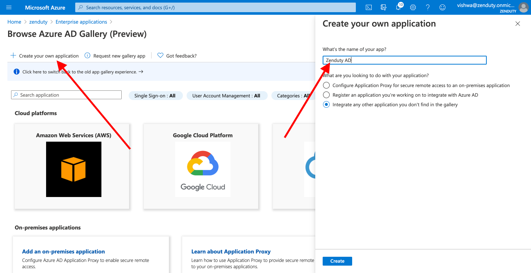Go to Home breadcrumb
531x273 pixels.
tap(14, 22)
